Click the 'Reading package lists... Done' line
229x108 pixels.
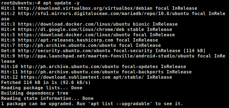click(42, 88)
